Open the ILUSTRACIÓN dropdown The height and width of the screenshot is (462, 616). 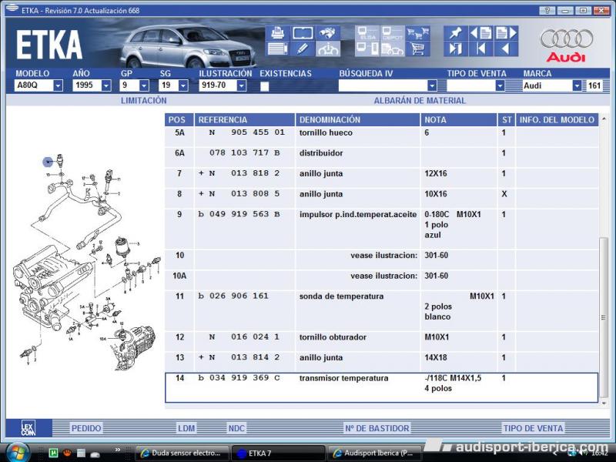242,85
